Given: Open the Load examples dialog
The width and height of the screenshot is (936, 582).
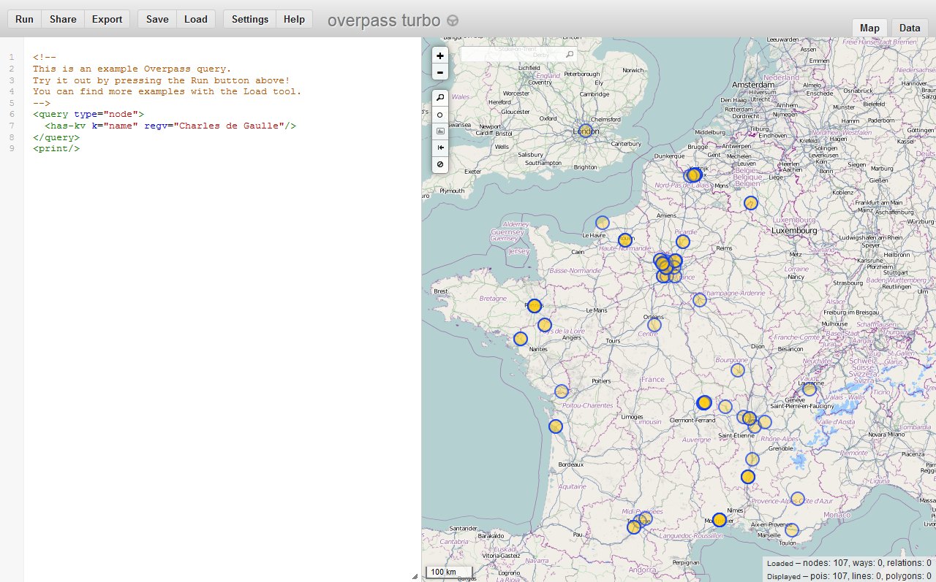Looking at the screenshot, I should pos(195,19).
